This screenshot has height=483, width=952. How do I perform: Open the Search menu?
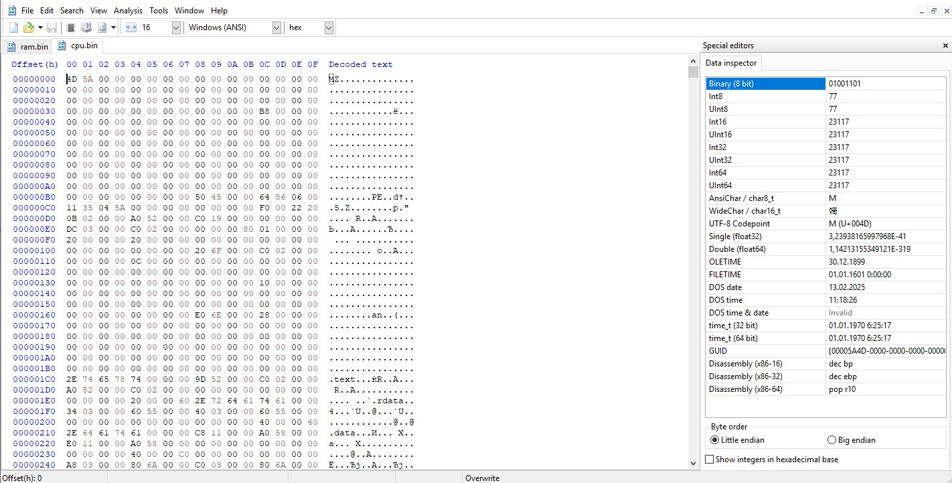point(72,11)
